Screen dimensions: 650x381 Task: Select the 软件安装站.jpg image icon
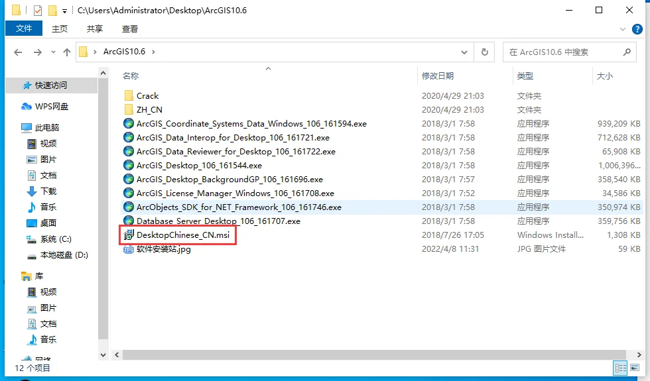129,249
